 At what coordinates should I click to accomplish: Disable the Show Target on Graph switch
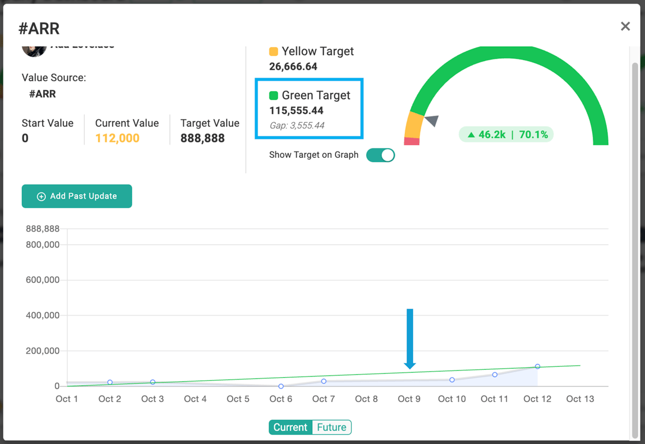(x=380, y=155)
